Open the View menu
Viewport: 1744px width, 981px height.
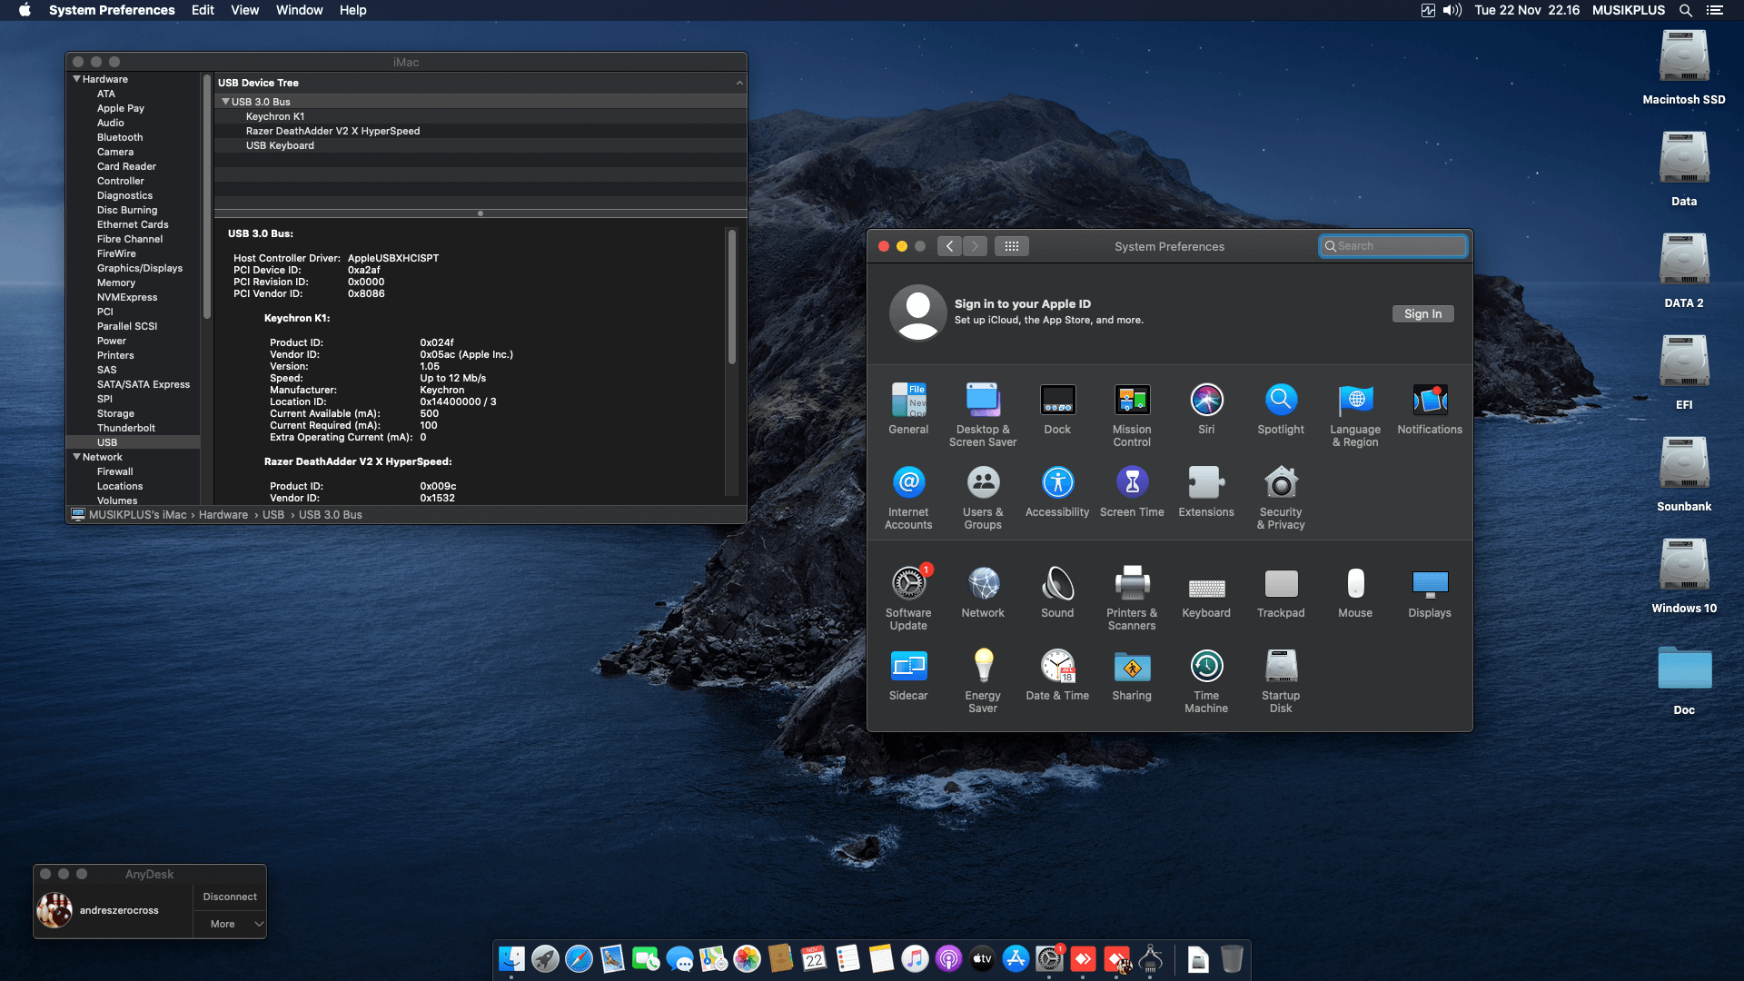pyautogui.click(x=244, y=10)
